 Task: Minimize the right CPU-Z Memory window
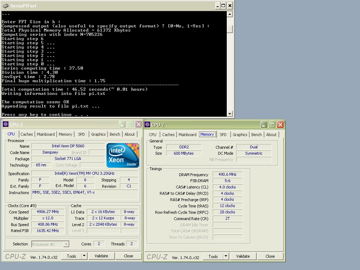[x=264, y=125]
